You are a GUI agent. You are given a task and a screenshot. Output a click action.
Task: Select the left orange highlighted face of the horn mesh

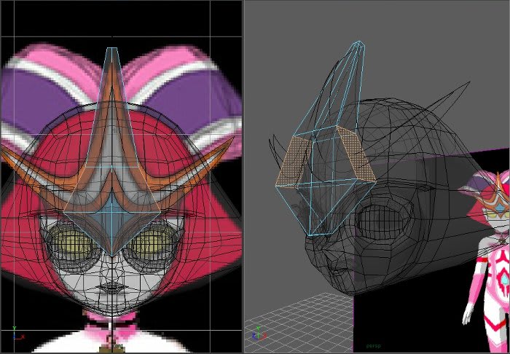(291, 161)
